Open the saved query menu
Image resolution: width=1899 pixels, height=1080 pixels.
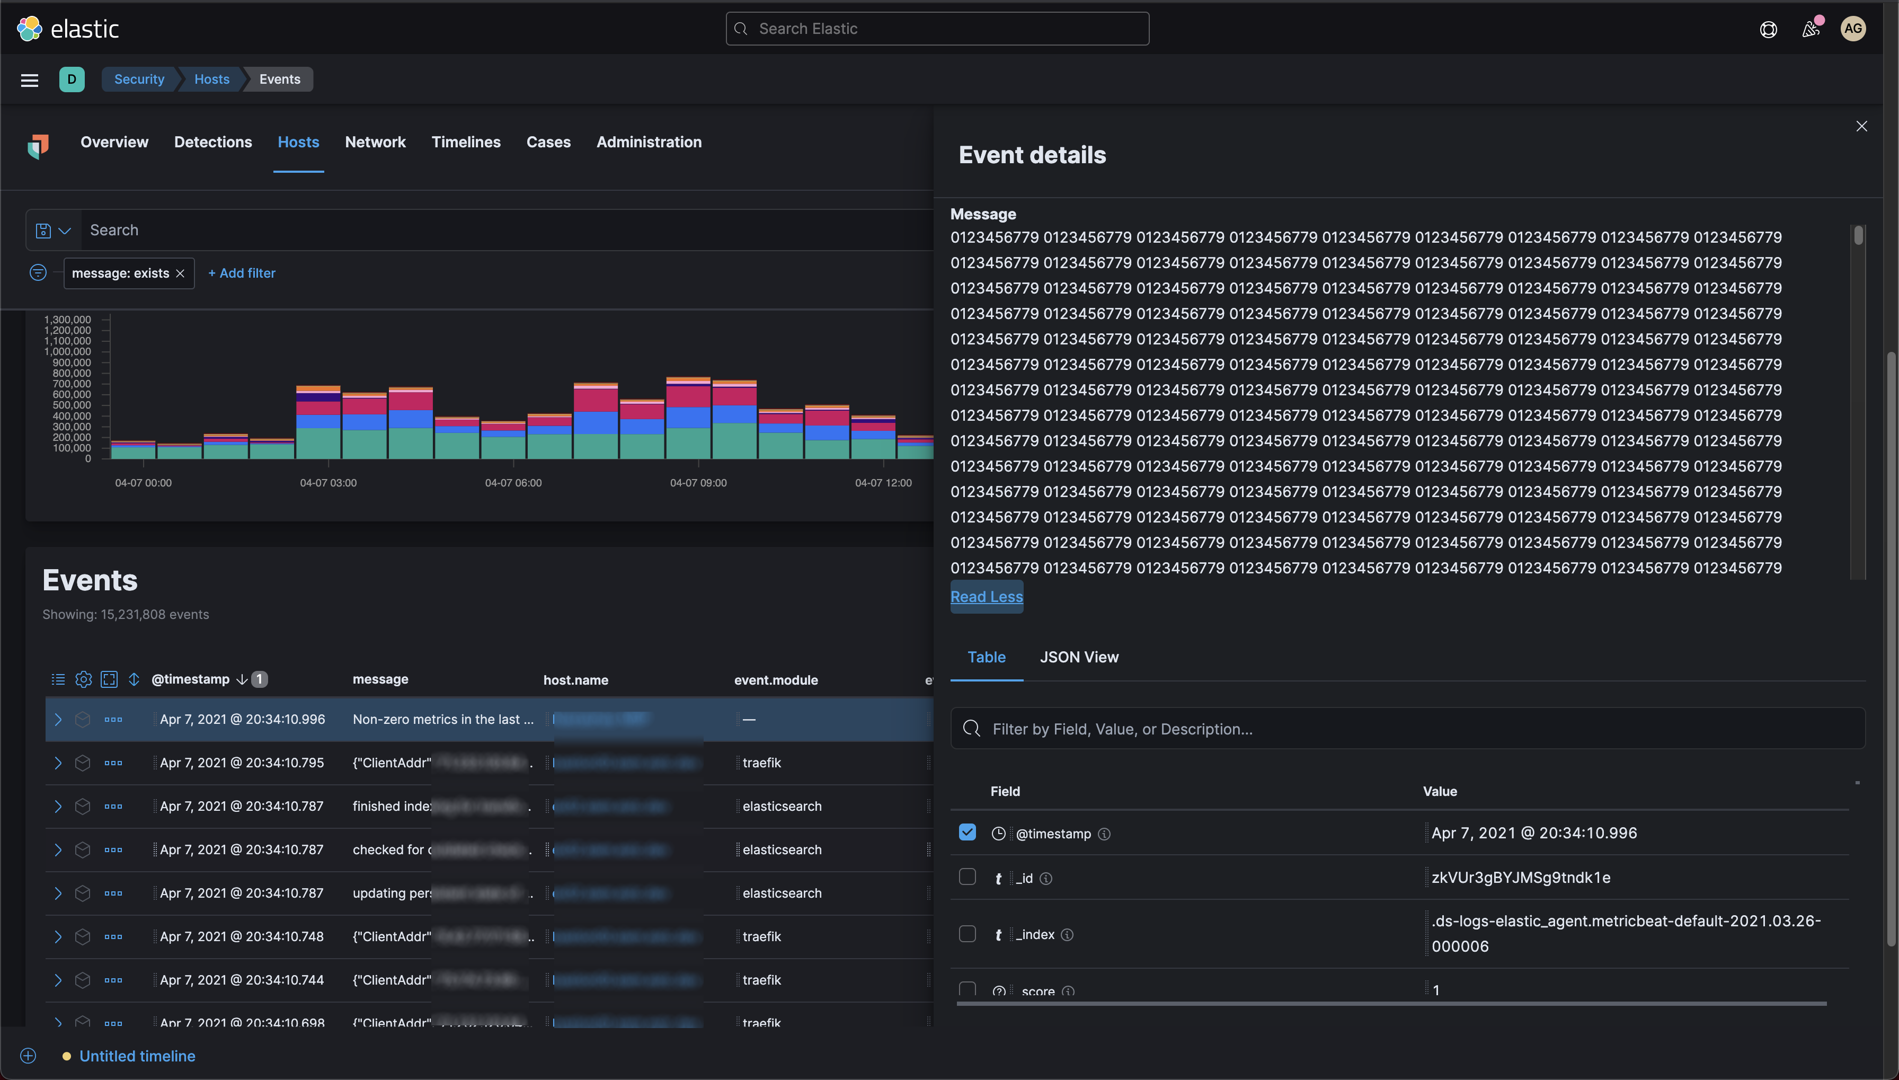(x=54, y=231)
